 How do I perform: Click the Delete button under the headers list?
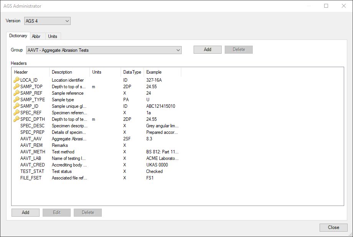[x=88, y=212]
